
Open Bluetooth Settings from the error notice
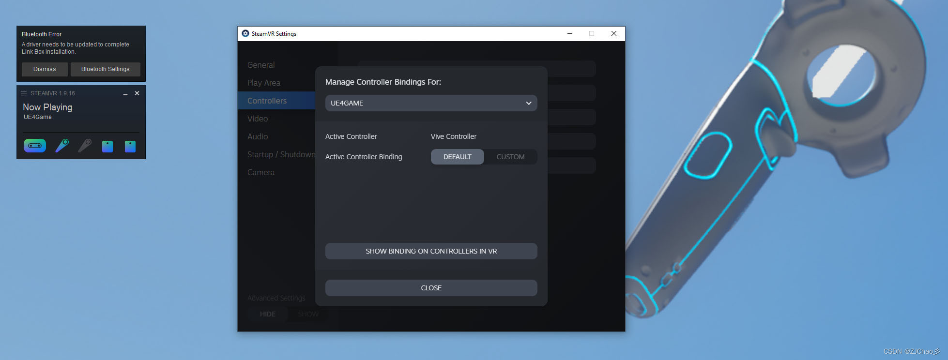coord(106,69)
